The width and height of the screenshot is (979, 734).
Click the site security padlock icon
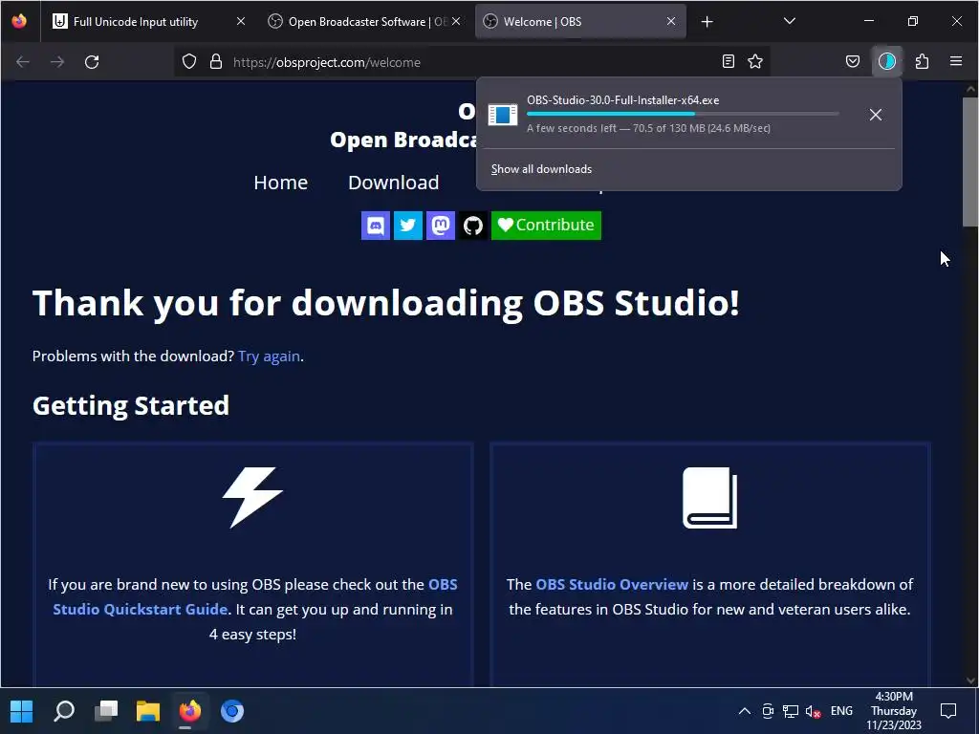216,62
